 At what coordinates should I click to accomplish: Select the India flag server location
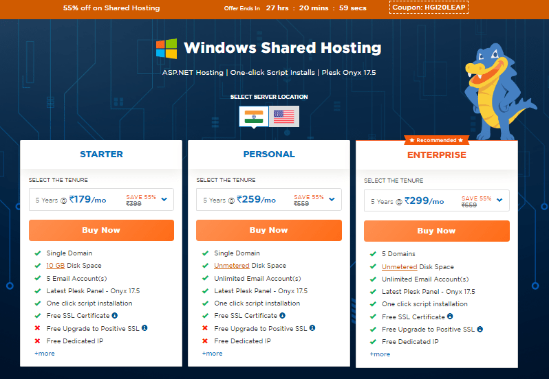[x=254, y=116]
